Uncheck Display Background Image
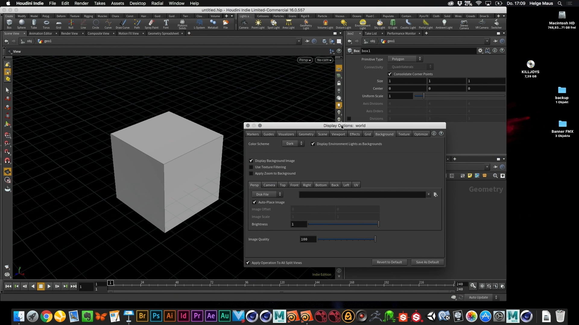The height and width of the screenshot is (325, 579). pos(251,161)
